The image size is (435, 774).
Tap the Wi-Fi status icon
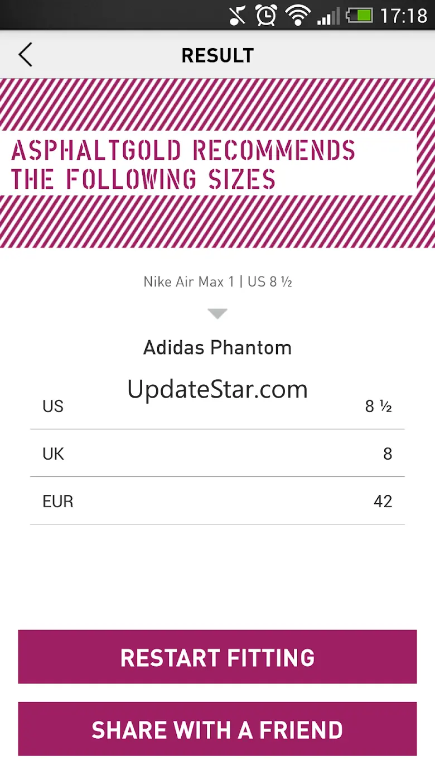pos(298,15)
